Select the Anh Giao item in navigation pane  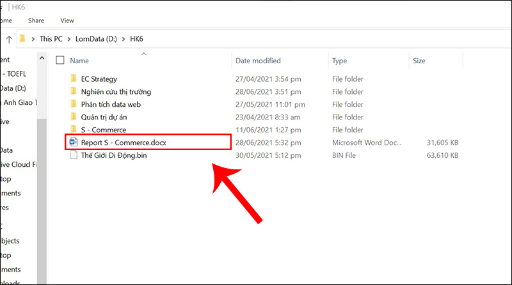[19, 102]
